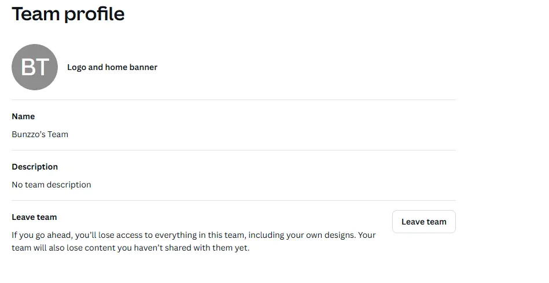549x283 pixels.
Task: Click the Name field label
Action: [x=23, y=116]
